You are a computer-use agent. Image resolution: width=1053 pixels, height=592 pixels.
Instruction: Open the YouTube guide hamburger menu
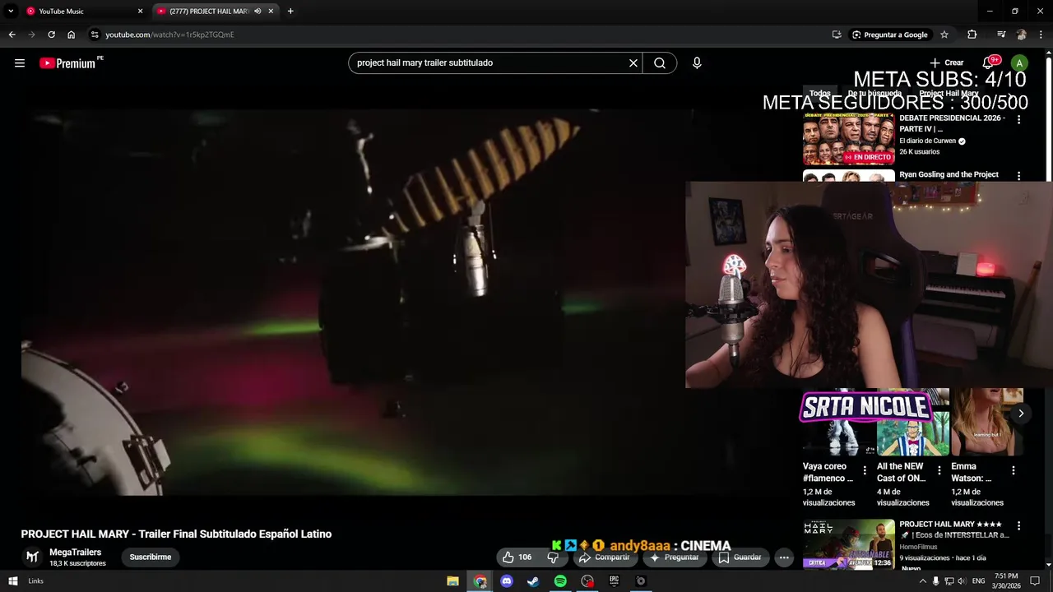pyautogui.click(x=20, y=62)
